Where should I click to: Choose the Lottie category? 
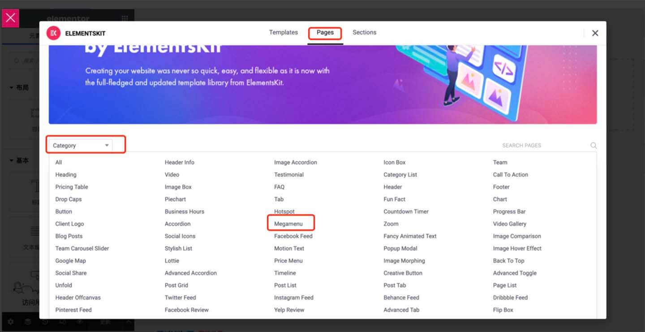pos(172,261)
